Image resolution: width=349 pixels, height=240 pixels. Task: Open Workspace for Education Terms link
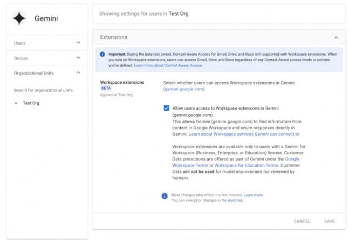click(247, 165)
